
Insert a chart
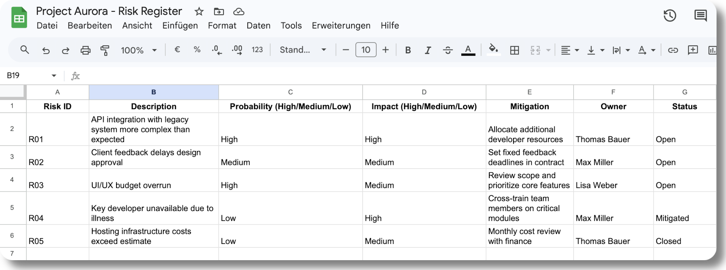coord(712,50)
